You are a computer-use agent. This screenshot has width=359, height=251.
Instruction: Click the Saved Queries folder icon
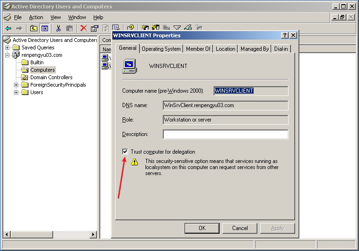point(16,47)
